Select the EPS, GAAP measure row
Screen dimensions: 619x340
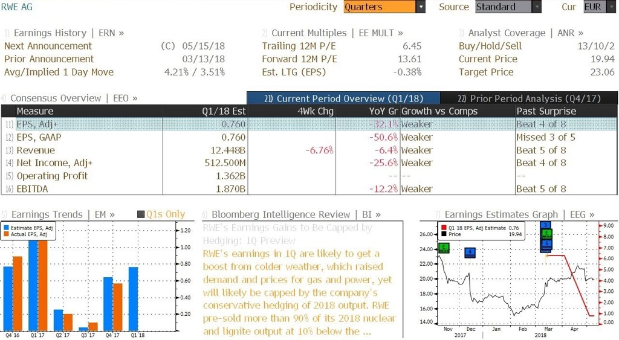309,137
